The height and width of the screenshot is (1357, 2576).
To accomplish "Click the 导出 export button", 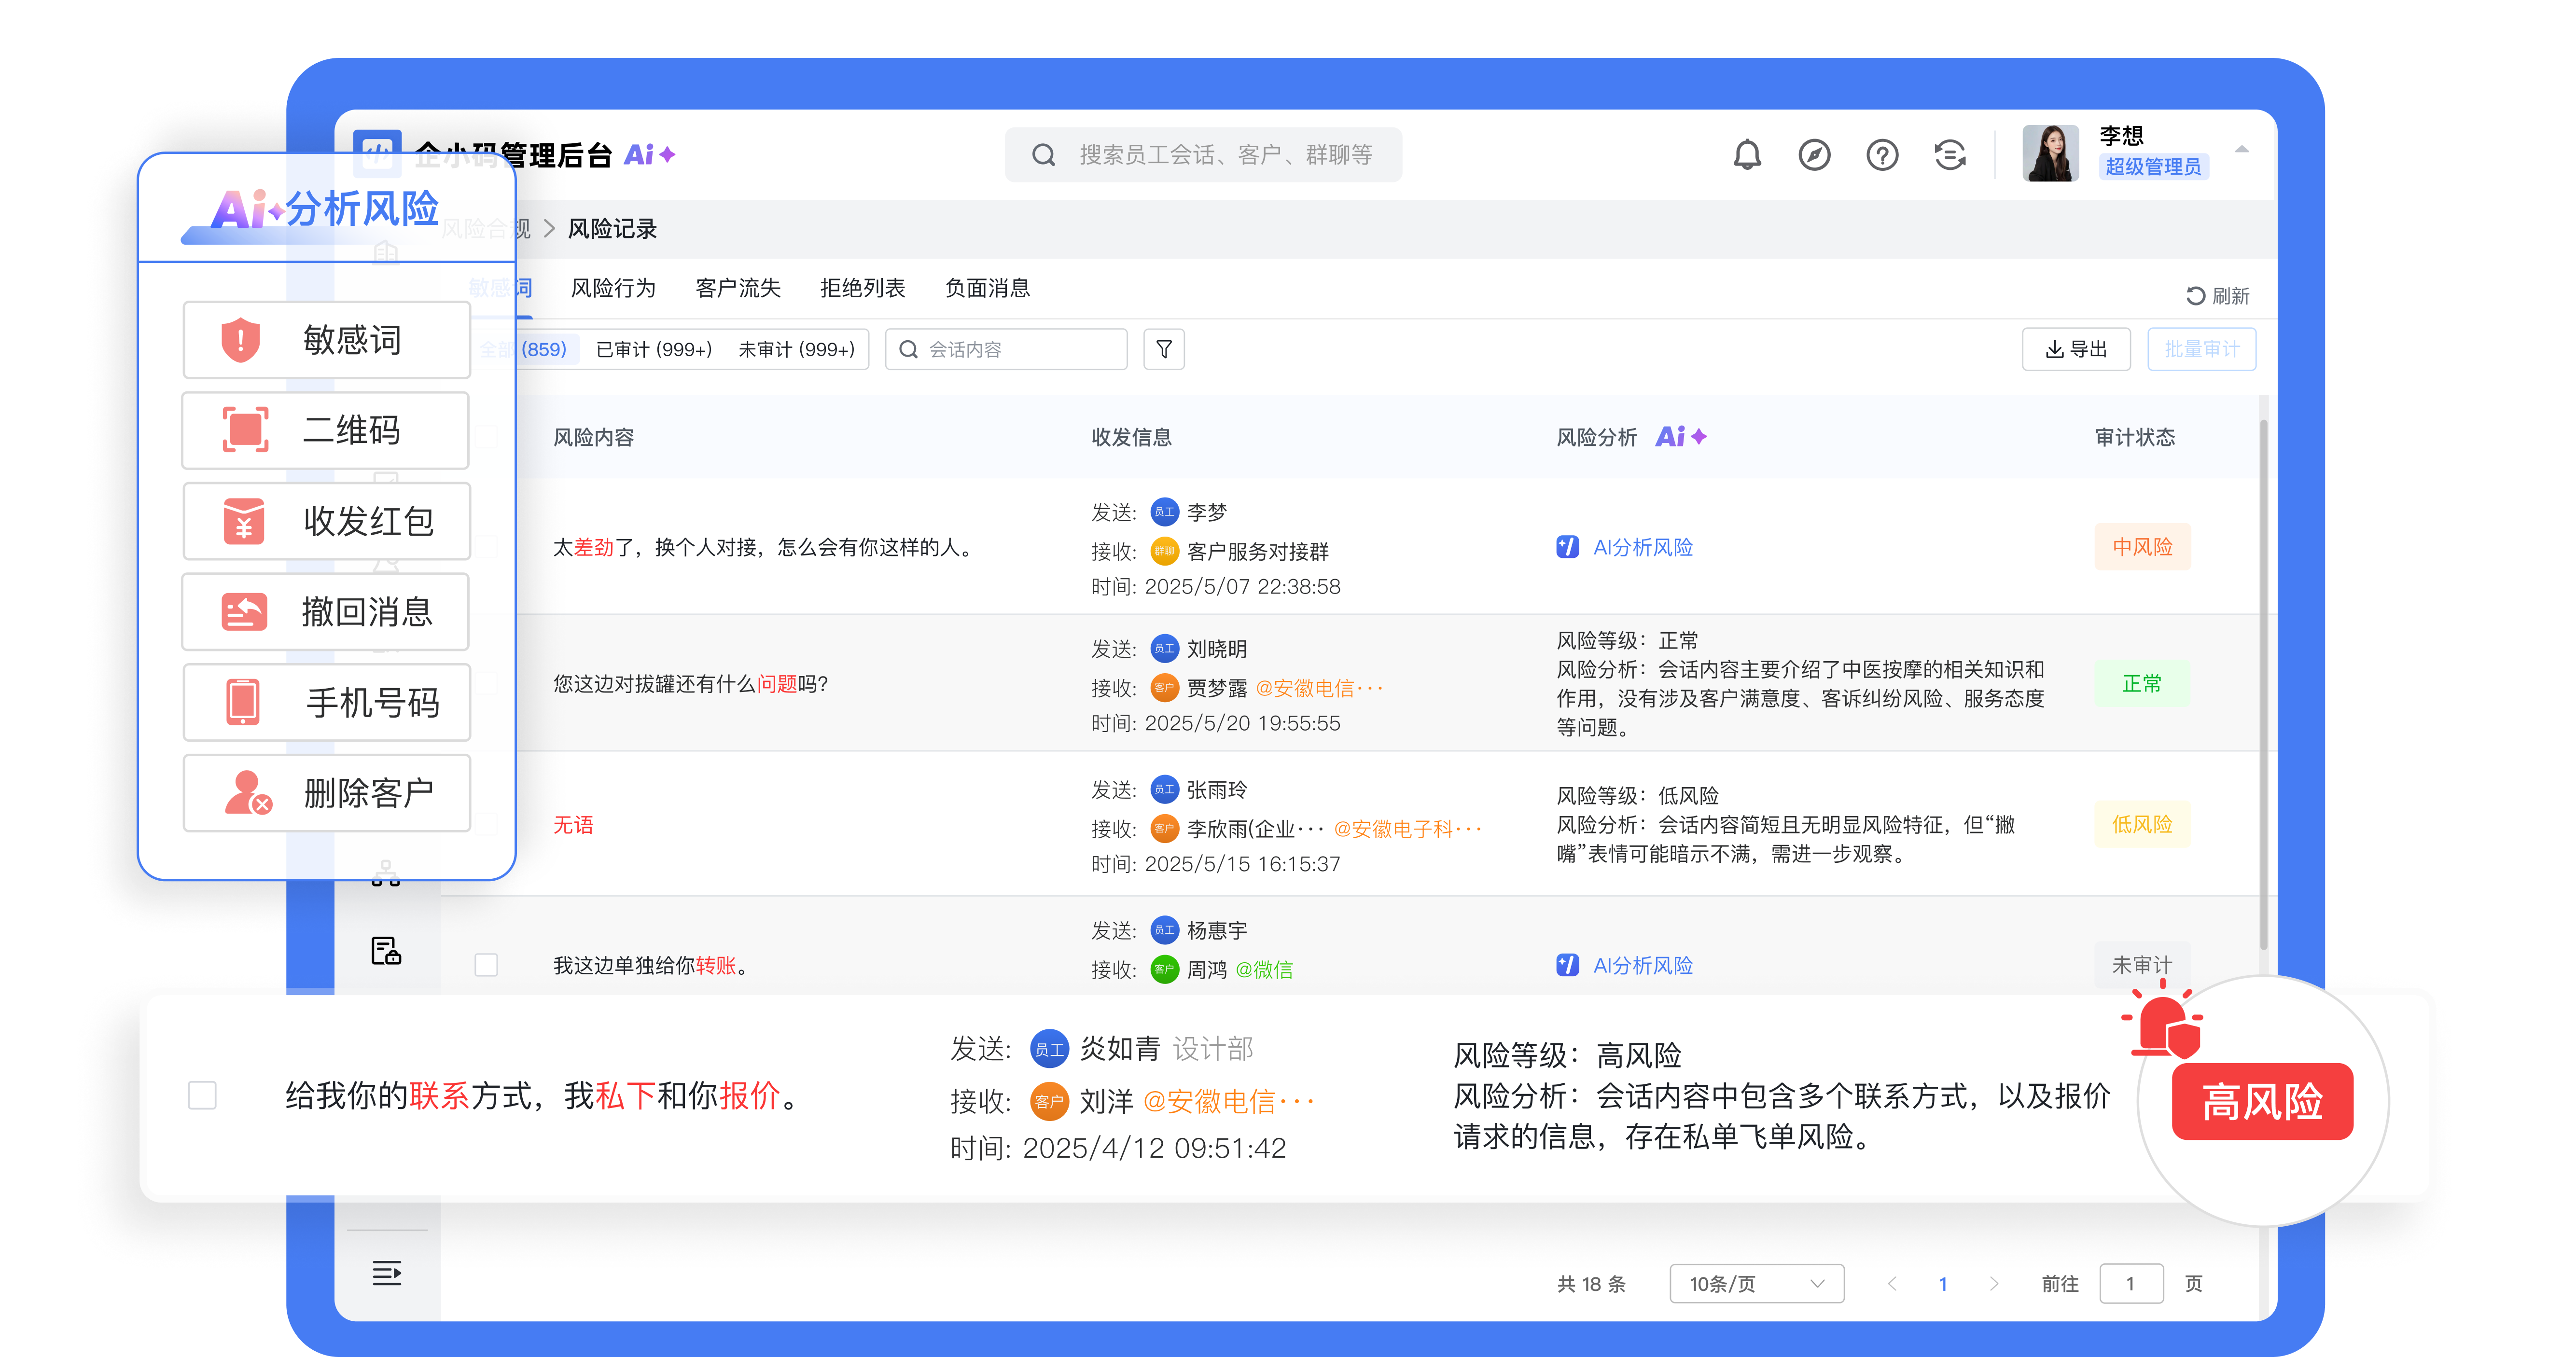I will [2075, 349].
